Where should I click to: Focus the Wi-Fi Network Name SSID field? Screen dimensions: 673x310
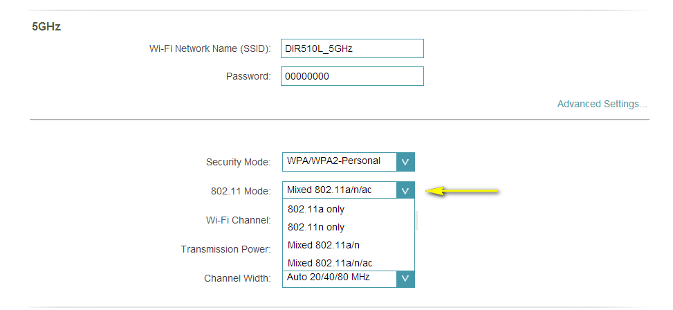(x=352, y=48)
